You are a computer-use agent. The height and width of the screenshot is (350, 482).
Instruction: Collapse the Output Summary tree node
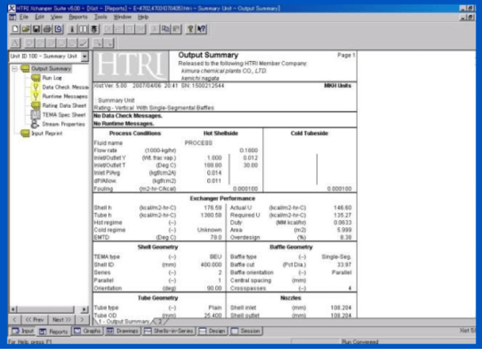pyautogui.click(x=14, y=69)
